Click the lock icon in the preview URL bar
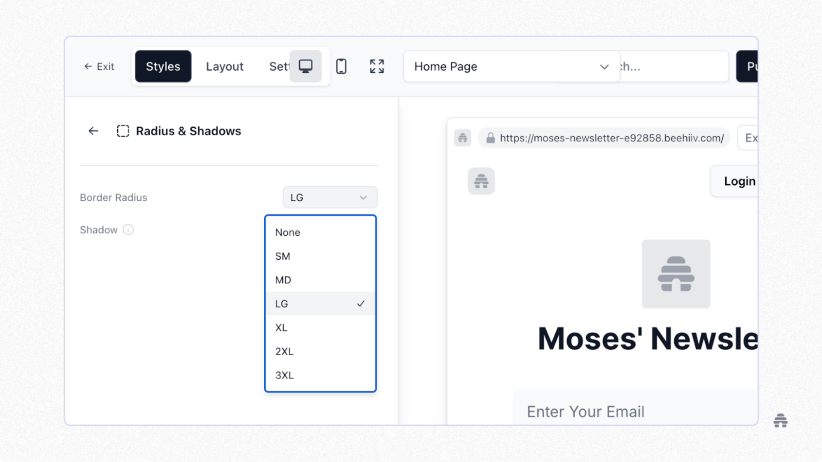The image size is (822, 462). 491,138
